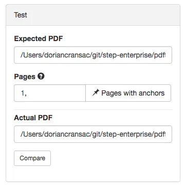185x186 pixels.
Task: Click the Compare button
Action: (x=32, y=158)
